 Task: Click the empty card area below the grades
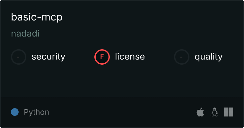click(122, 81)
